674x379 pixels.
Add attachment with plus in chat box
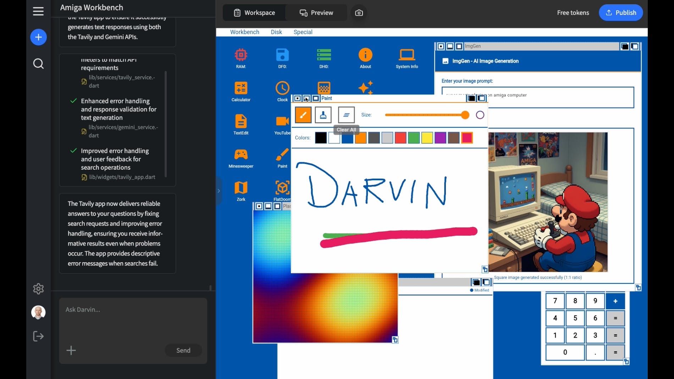pos(71,351)
